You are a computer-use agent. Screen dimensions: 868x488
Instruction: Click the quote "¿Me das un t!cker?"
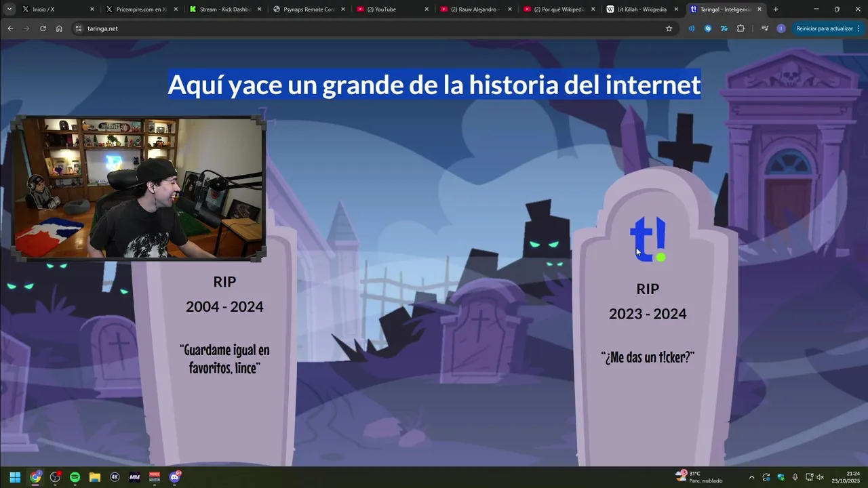[648, 357]
